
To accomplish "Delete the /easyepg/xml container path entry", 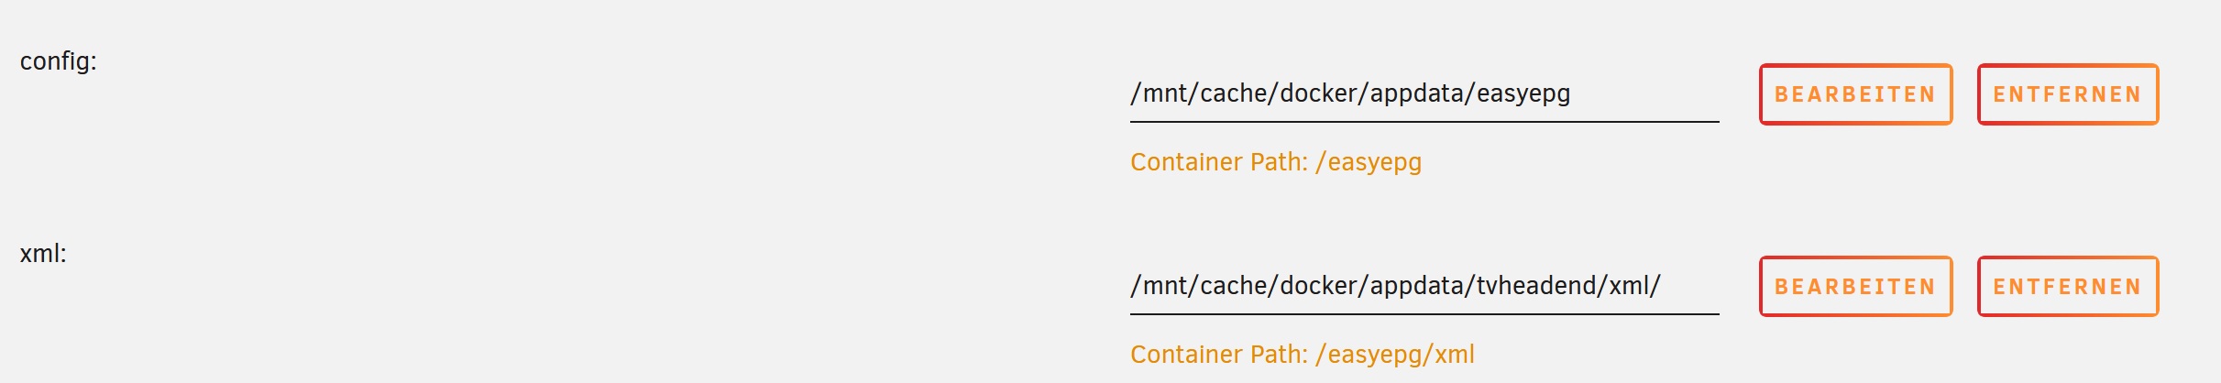I will (2068, 287).
